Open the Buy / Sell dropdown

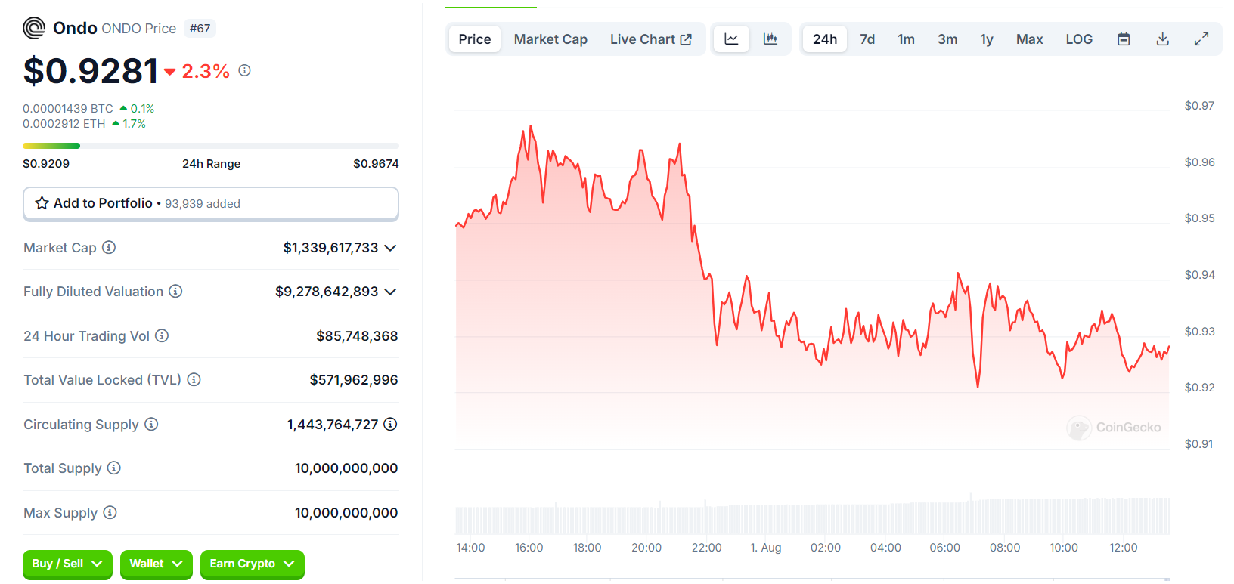coord(67,564)
